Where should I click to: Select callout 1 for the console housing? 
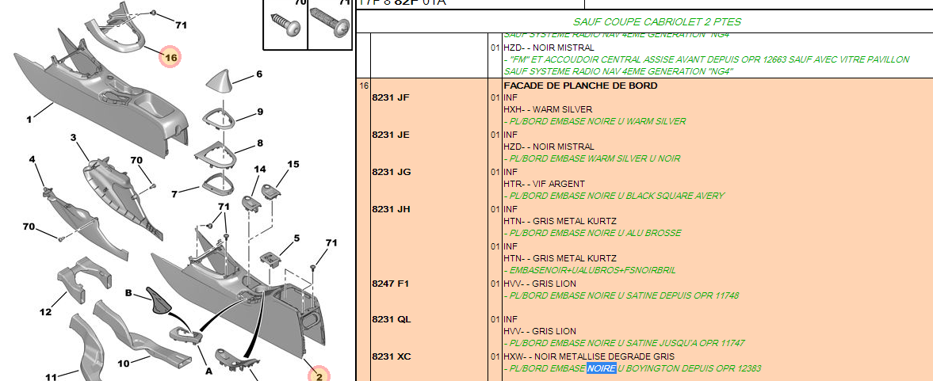(x=29, y=120)
